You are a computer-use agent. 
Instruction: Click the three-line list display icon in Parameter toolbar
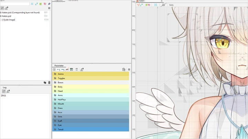point(76,69)
